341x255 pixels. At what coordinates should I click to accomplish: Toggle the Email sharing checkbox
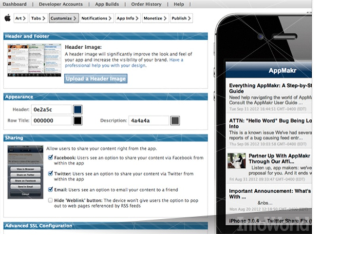click(x=51, y=189)
